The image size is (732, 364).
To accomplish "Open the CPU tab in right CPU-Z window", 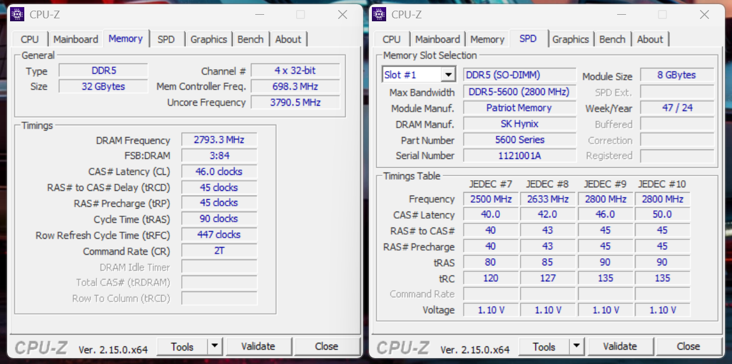I will (391, 40).
